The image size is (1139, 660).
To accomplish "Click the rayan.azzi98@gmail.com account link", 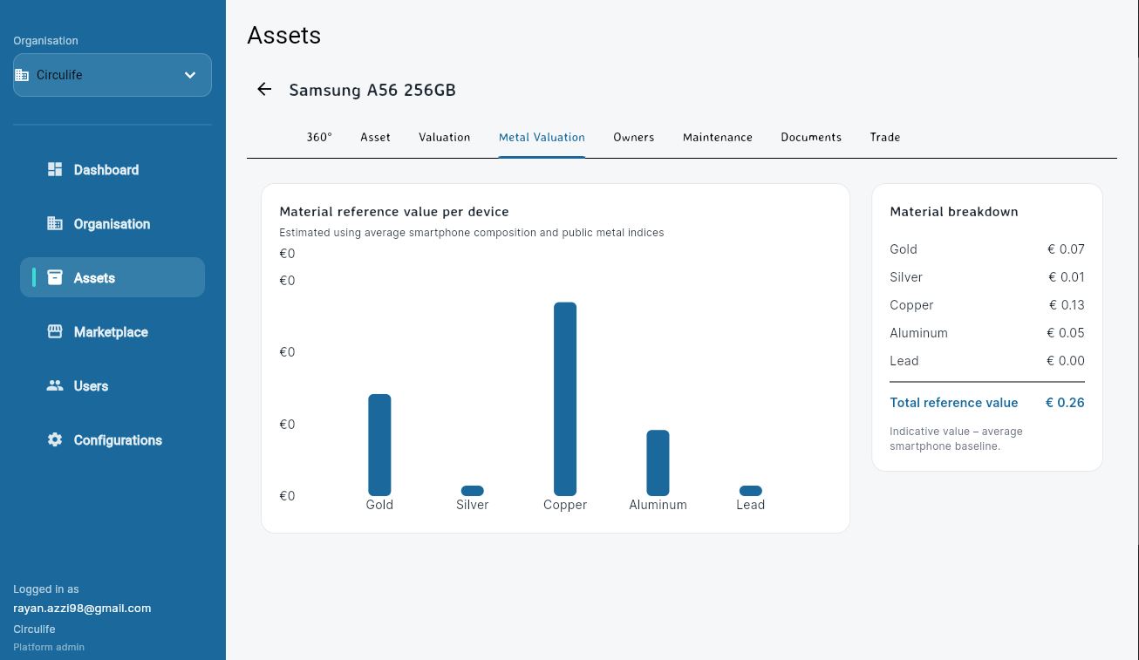I will coord(82,608).
